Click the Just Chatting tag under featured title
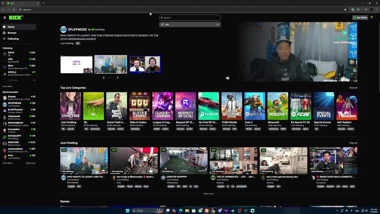 (67, 43)
